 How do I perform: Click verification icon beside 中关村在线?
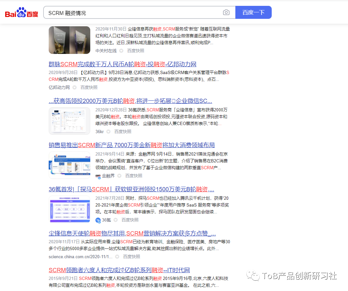coord(121,51)
